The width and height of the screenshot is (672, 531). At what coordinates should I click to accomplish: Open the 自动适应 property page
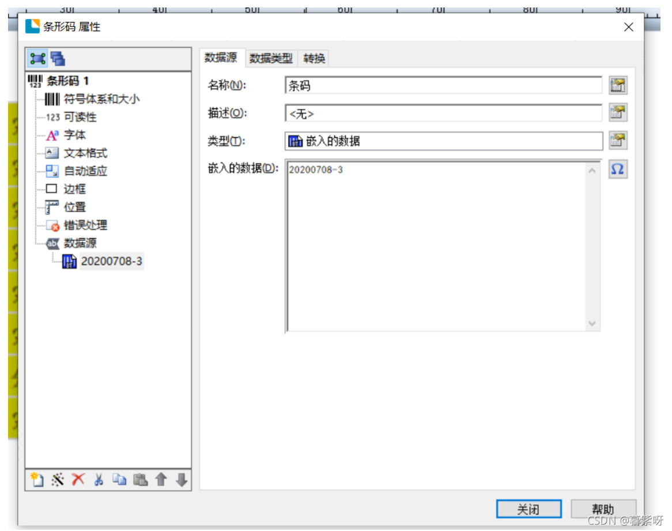tap(85, 171)
